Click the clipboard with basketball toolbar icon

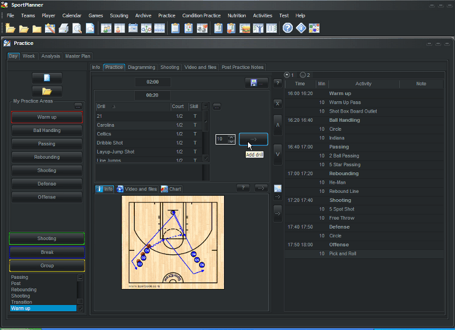tap(231, 28)
